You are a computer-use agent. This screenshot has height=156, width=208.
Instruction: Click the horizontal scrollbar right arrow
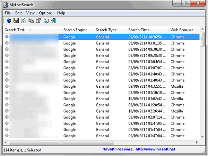197,142
